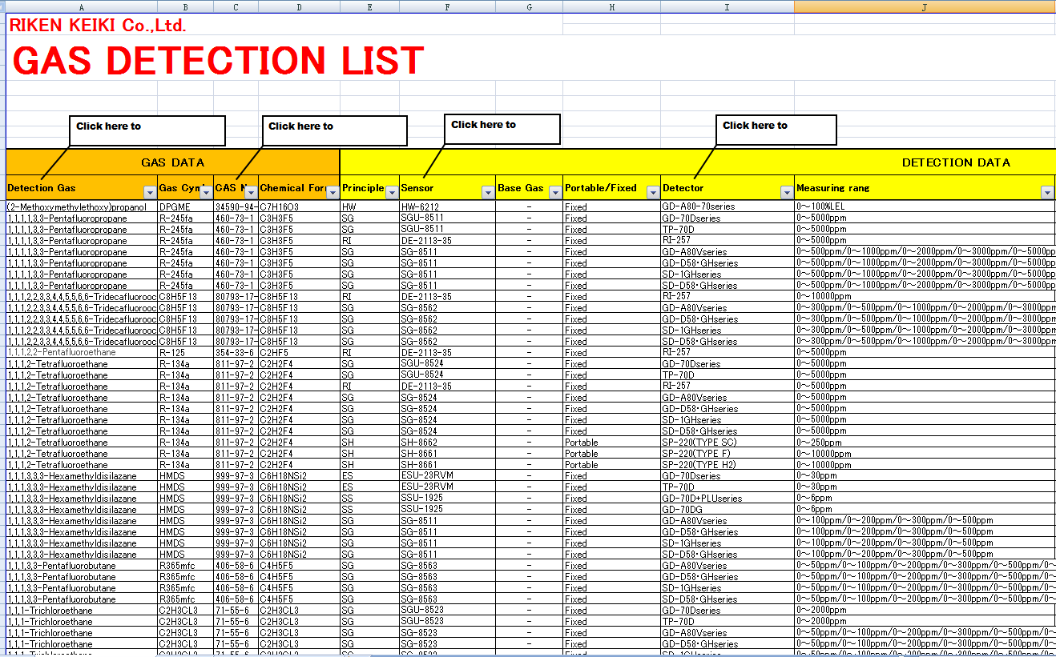Screen dimensions: 1056x657
Task: Select the (2-Methoxymethylethoxy)propanol cell
Action: pyautogui.click(x=82, y=206)
